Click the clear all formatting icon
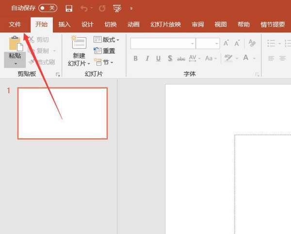The image size is (291, 234). [x=252, y=44]
